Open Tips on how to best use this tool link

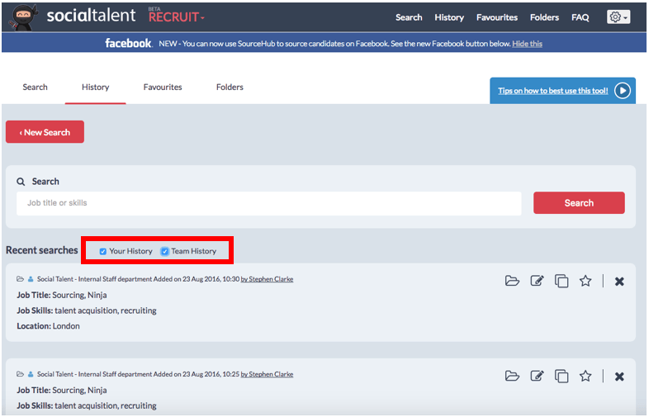pyautogui.click(x=553, y=90)
